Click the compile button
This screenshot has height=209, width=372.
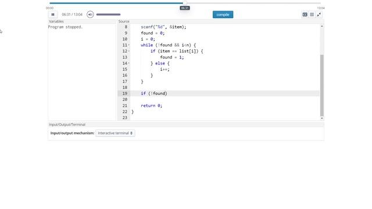click(x=223, y=15)
